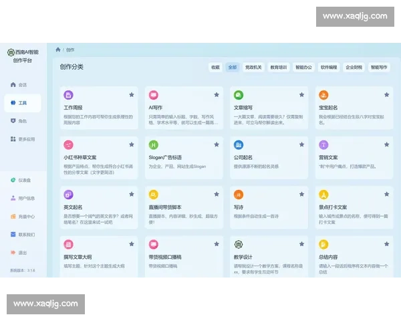Click the 营销文案 purple icon
The width and height of the screenshot is (401, 321).
(x=323, y=145)
